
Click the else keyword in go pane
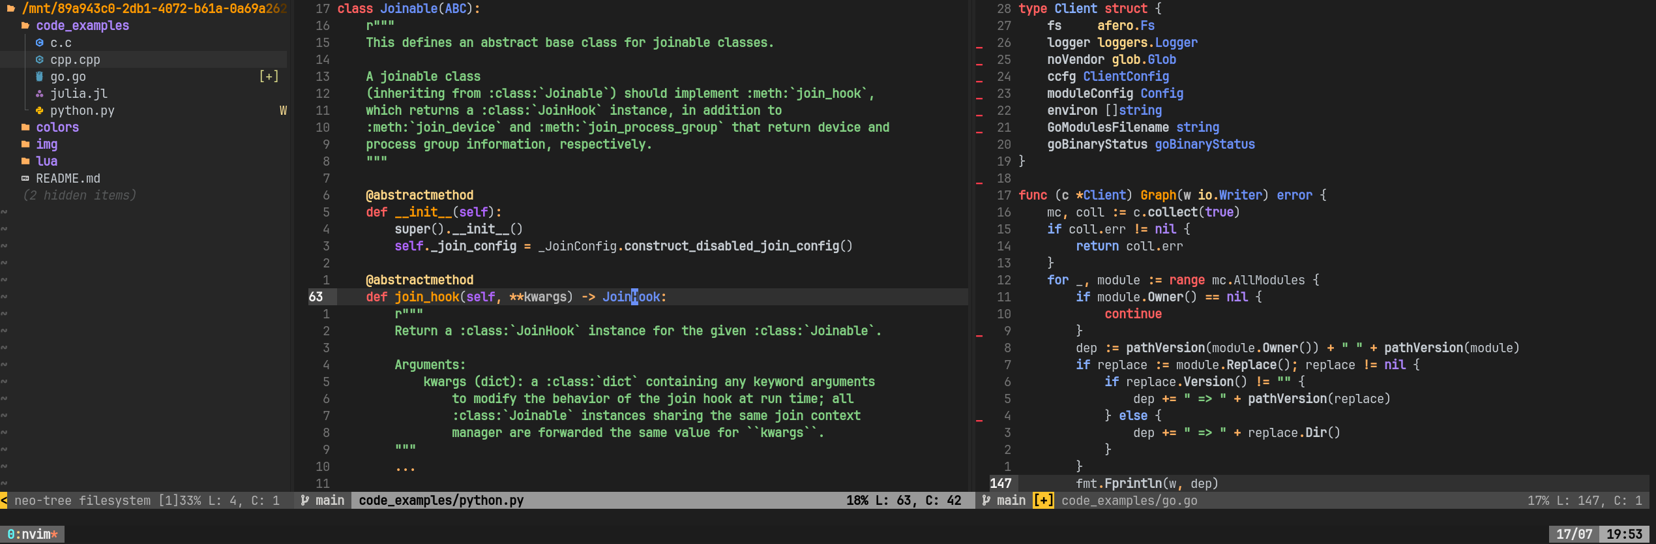pyautogui.click(x=1133, y=416)
